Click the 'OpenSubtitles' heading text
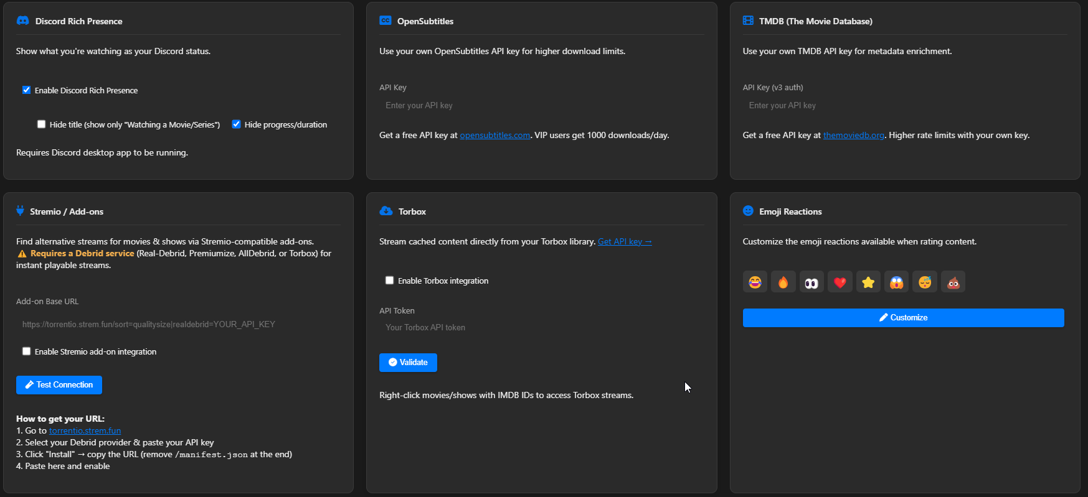This screenshot has width=1088, height=497. [425, 21]
